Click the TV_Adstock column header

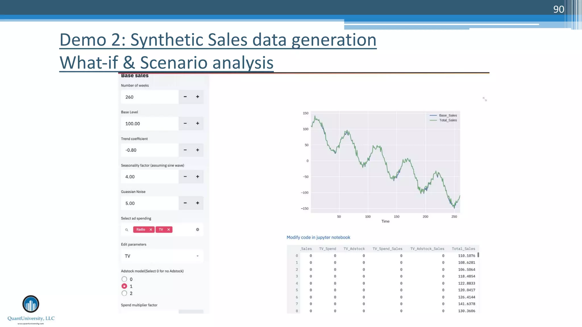click(x=354, y=249)
